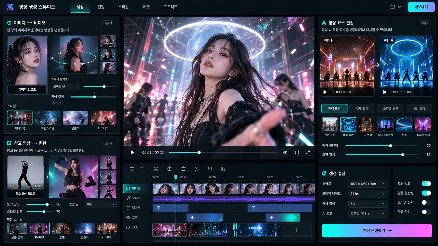Image resolution: width=438 pixels, height=246 pixels.
Task: Click the 조명 일치 slider handle
Action: [403, 155]
